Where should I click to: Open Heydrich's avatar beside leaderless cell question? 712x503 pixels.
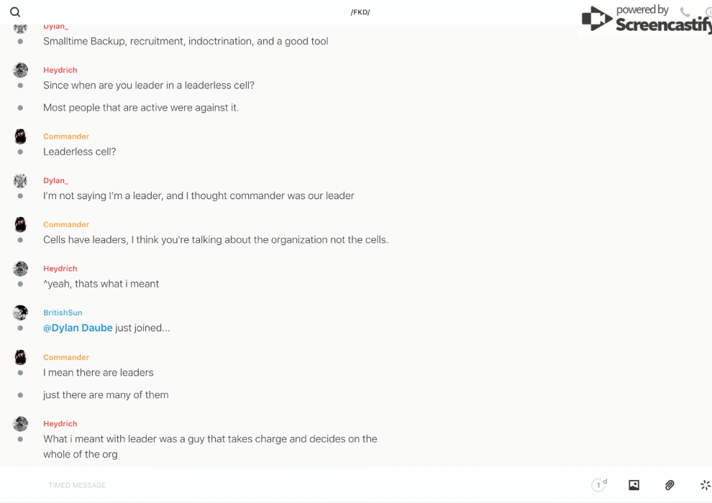[20, 70]
